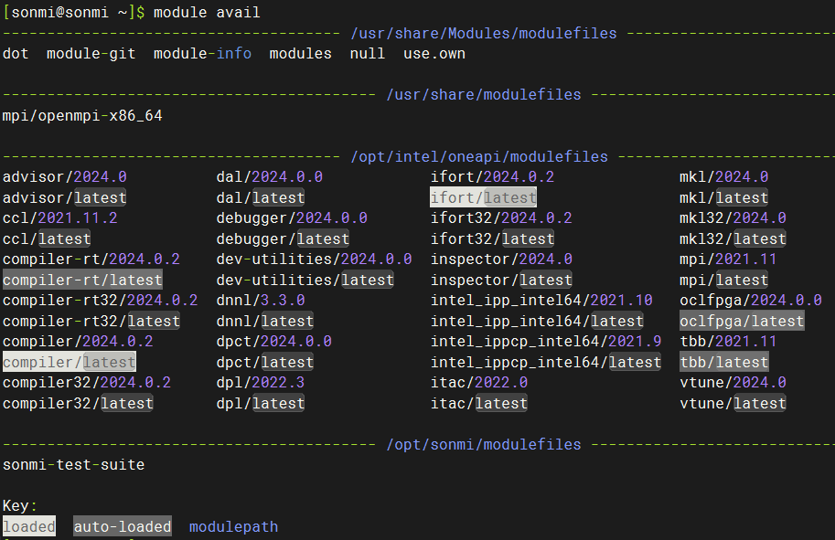835x540 pixels.
Task: Select 'ccl/2021.11.2' entry
Action: (60, 218)
